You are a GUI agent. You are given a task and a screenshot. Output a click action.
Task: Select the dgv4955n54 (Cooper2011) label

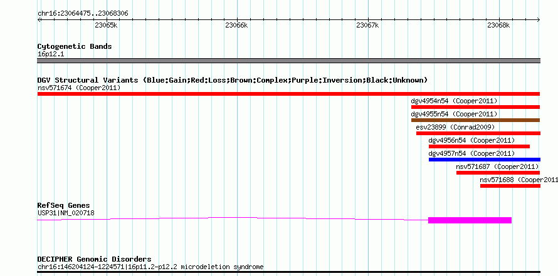454,114
